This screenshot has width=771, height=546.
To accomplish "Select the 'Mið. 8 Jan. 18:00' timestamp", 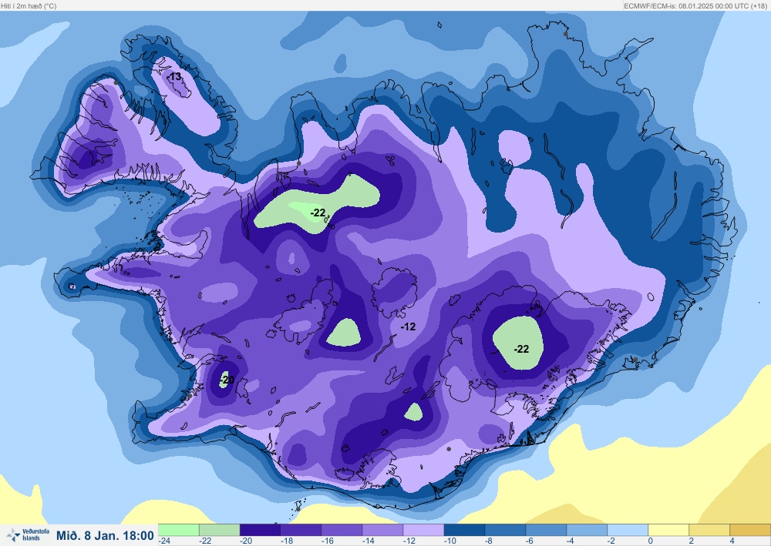I will pos(105,535).
